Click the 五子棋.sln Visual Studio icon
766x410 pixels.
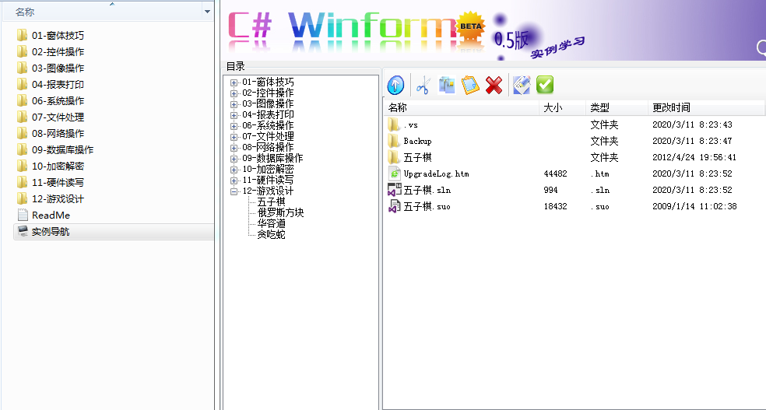[394, 190]
